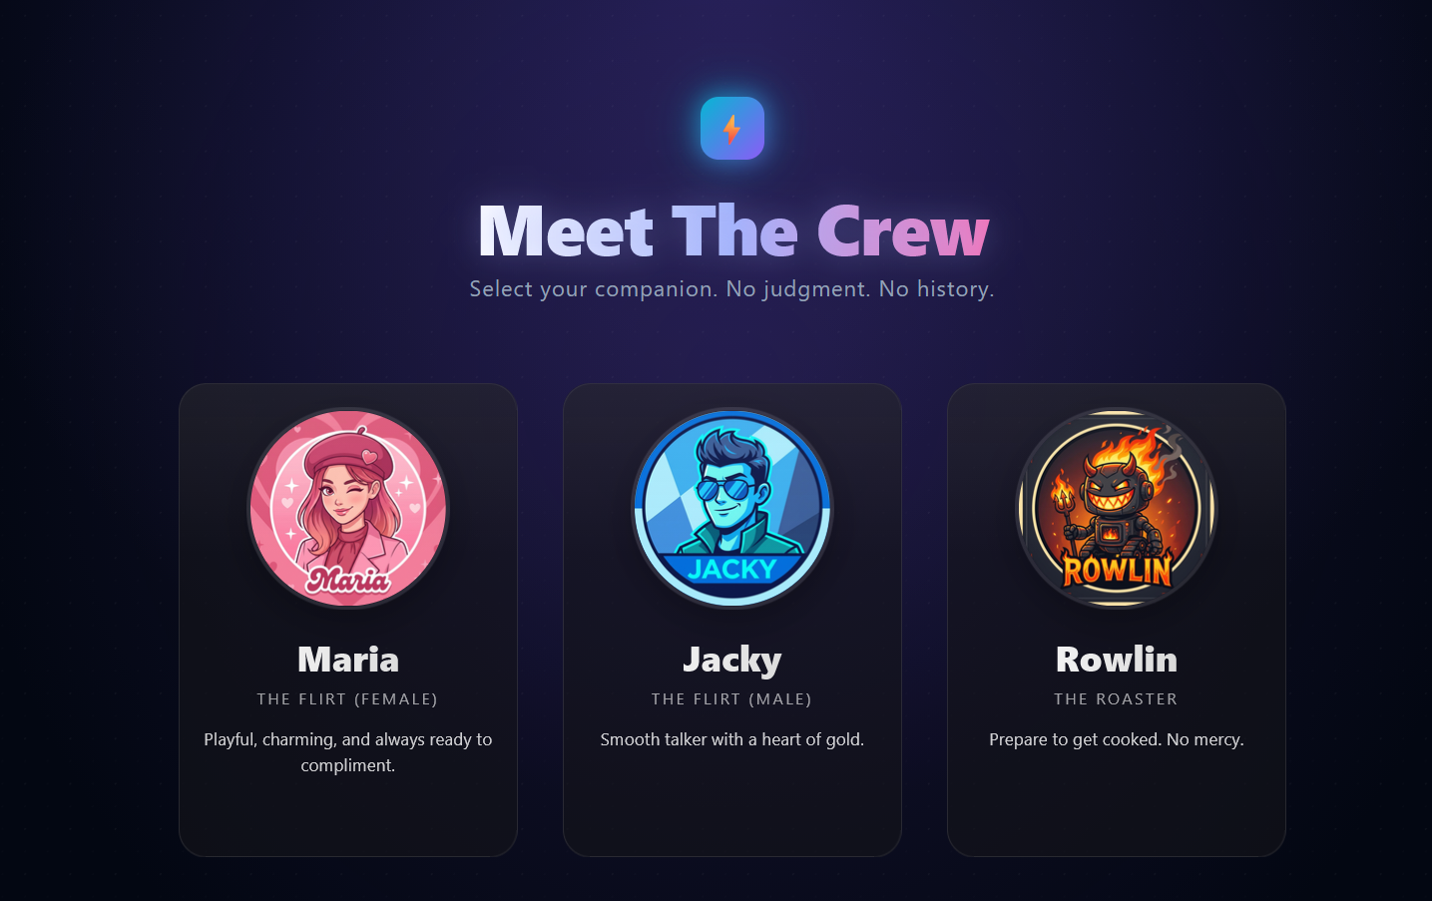Click THE FLIRT (MALE) label
This screenshot has height=901, width=1432.
[731, 699]
